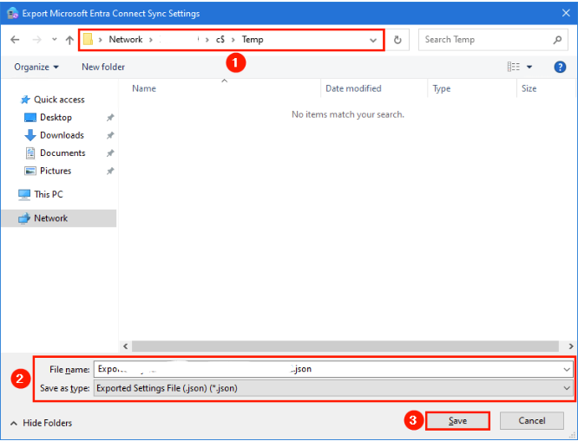
Task: Go up one folder level
Action: pyautogui.click(x=69, y=40)
